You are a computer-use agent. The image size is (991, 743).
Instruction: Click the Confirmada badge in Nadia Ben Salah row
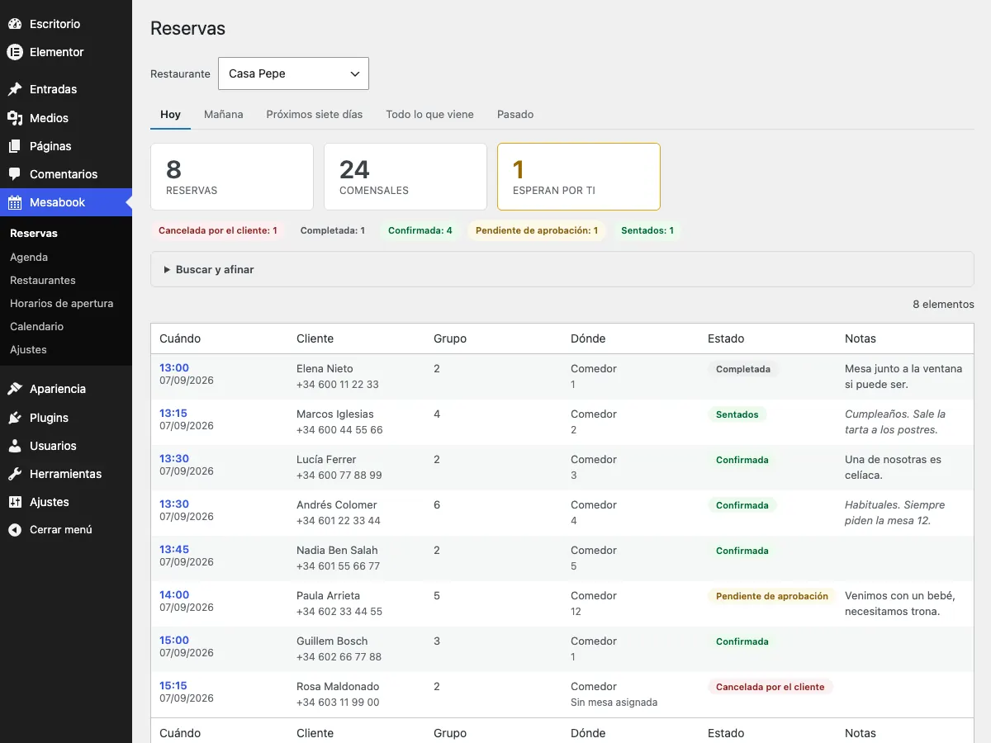coord(742,551)
